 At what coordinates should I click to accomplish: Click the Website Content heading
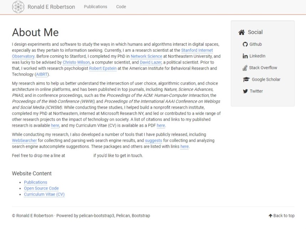tap(32, 173)
